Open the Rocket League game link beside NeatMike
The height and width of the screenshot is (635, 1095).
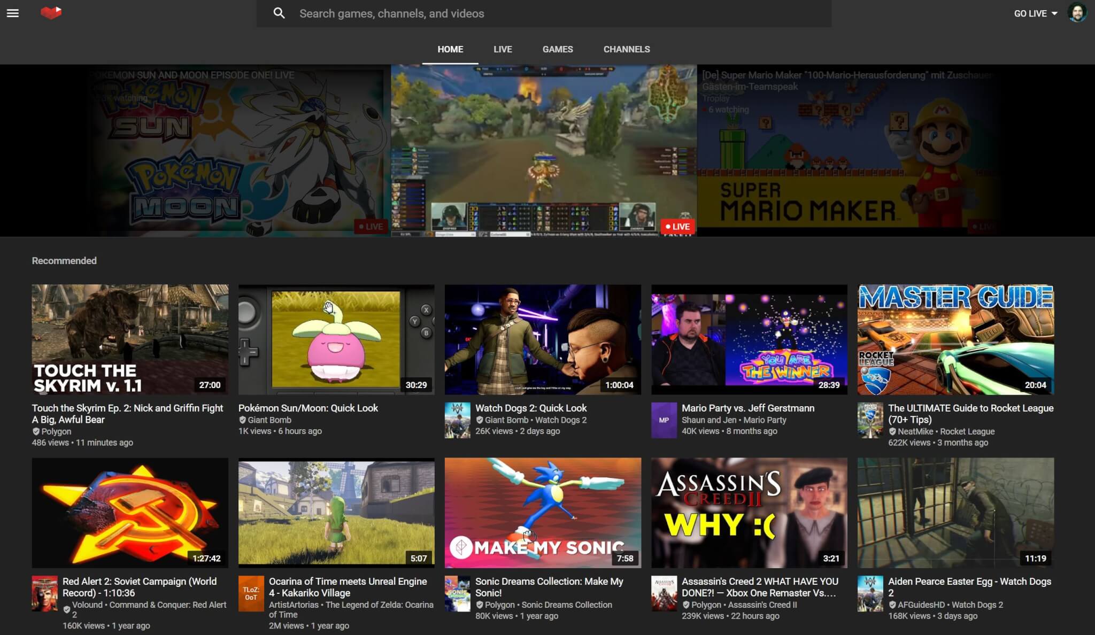click(967, 431)
